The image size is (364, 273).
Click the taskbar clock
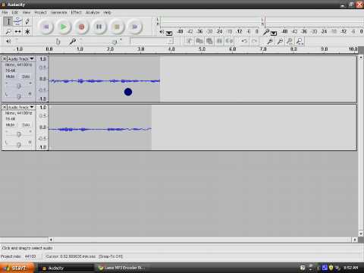(350, 268)
